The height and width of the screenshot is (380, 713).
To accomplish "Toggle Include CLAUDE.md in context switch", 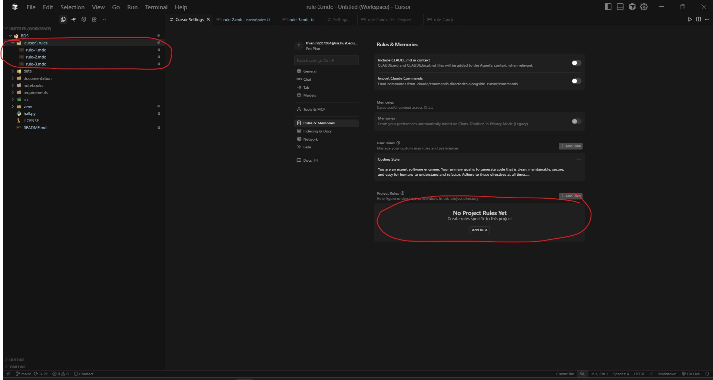I will pyautogui.click(x=576, y=63).
